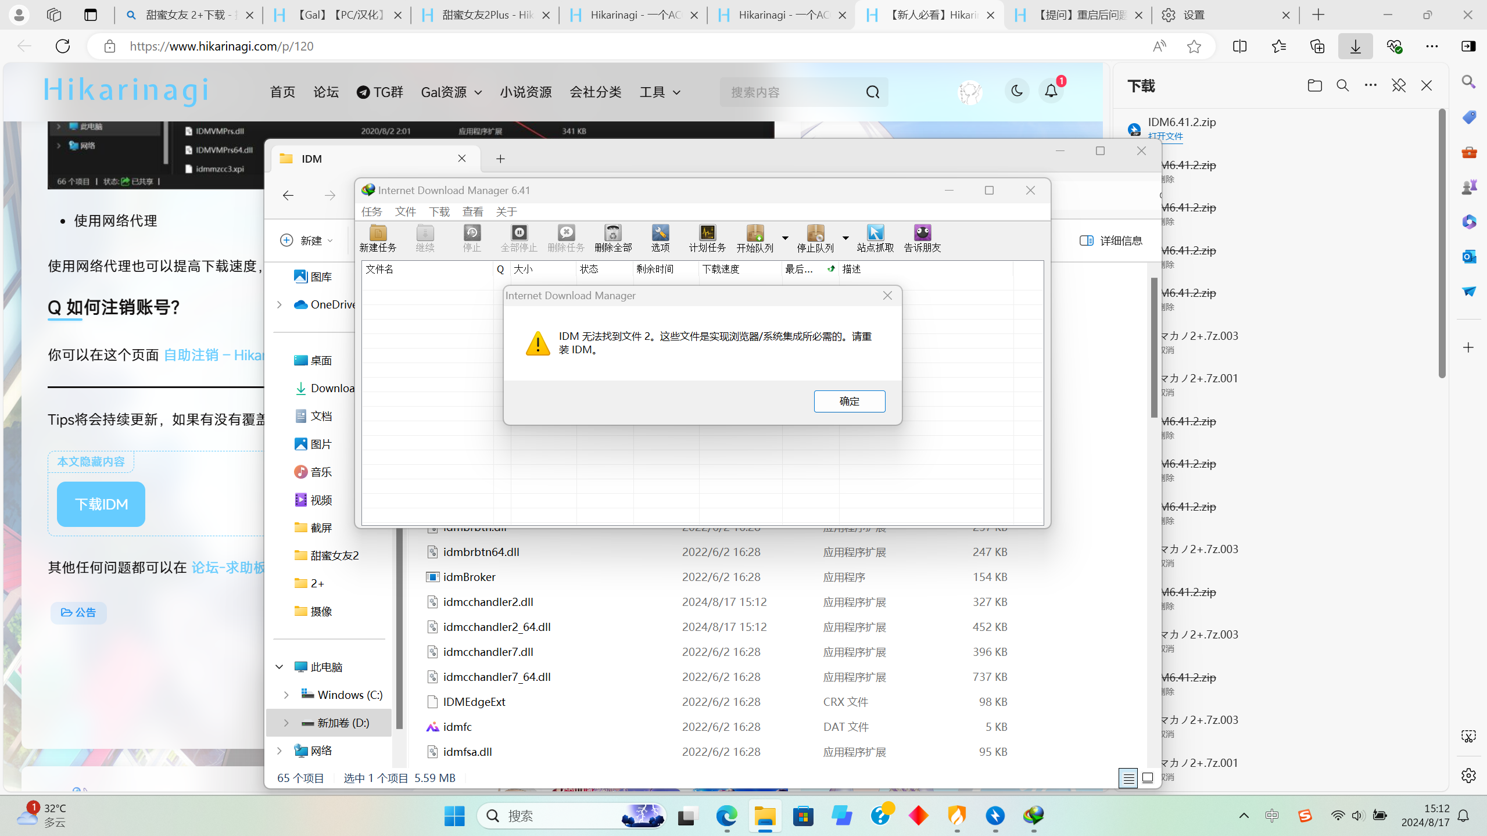Click the 公告 category tag
The width and height of the screenshot is (1487, 836).
tap(78, 612)
